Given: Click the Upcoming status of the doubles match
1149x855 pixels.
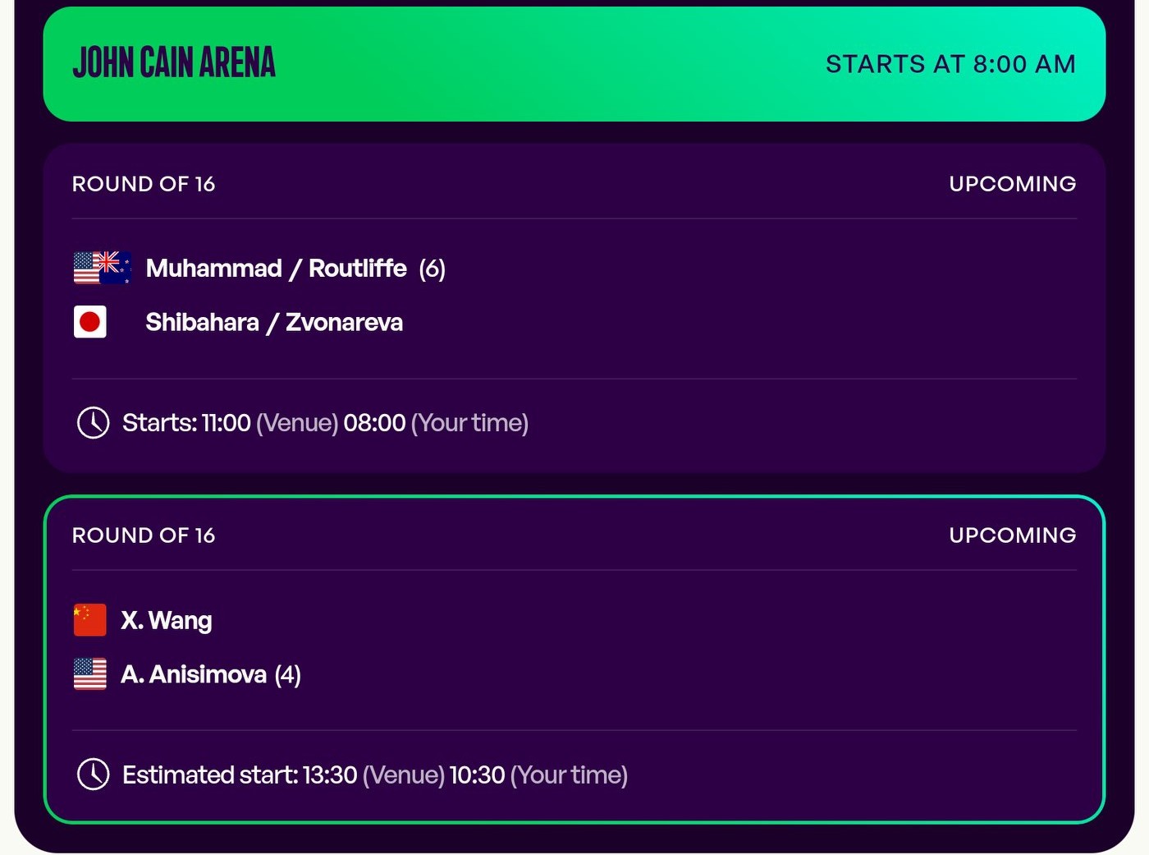Looking at the screenshot, I should 1012,184.
